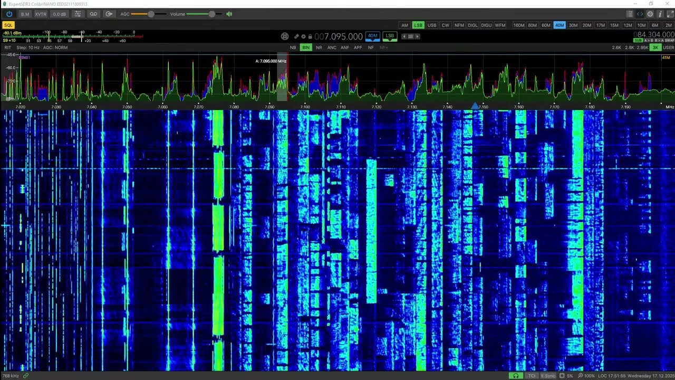This screenshot has height=380, width=675.
Task: Open the 40M band dropdown beside the frequency
Action: click(373, 36)
